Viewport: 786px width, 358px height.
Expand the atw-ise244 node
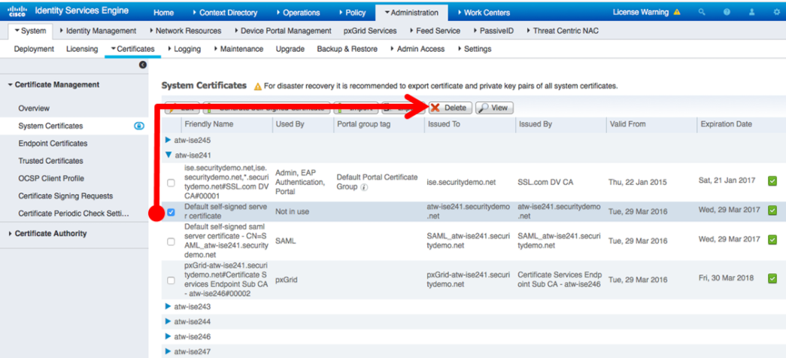(168, 321)
